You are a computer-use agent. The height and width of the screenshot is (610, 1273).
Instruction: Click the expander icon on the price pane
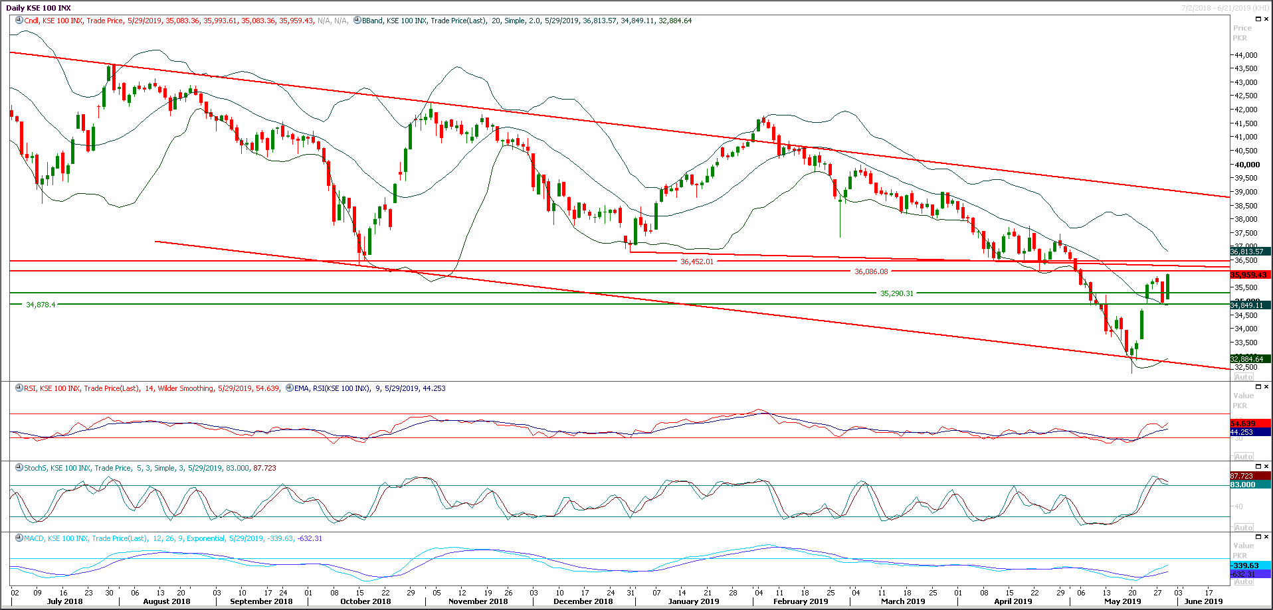pos(1258,19)
